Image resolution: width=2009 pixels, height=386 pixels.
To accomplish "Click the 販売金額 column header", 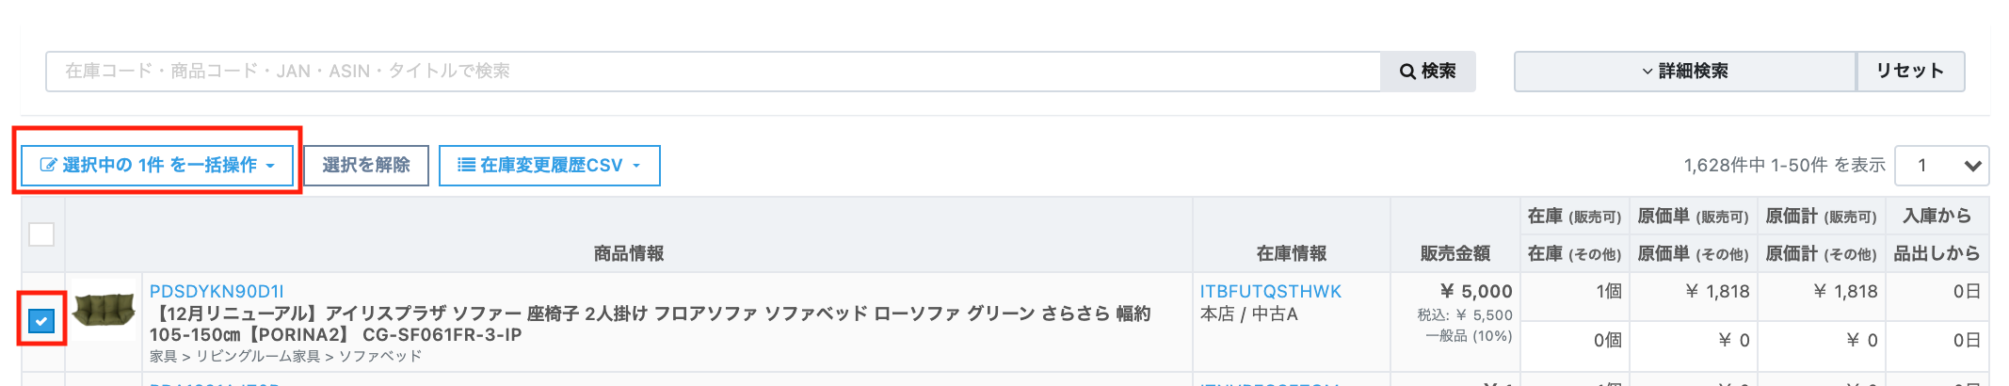I will click(x=1455, y=253).
